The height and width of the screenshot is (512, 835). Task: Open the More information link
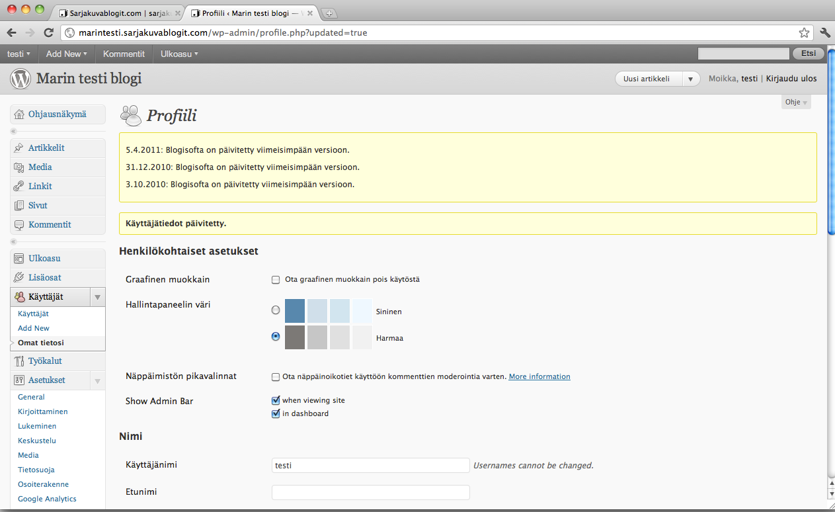point(539,377)
